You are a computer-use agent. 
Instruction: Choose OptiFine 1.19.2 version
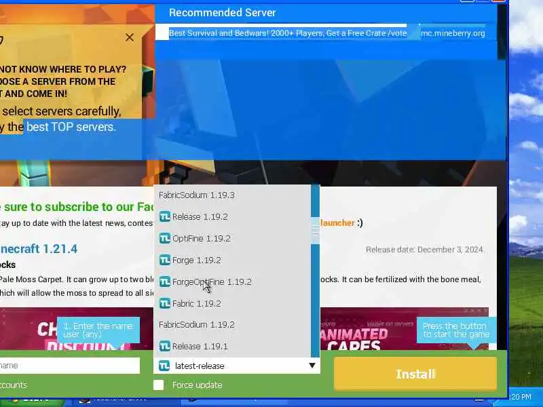[x=232, y=239]
